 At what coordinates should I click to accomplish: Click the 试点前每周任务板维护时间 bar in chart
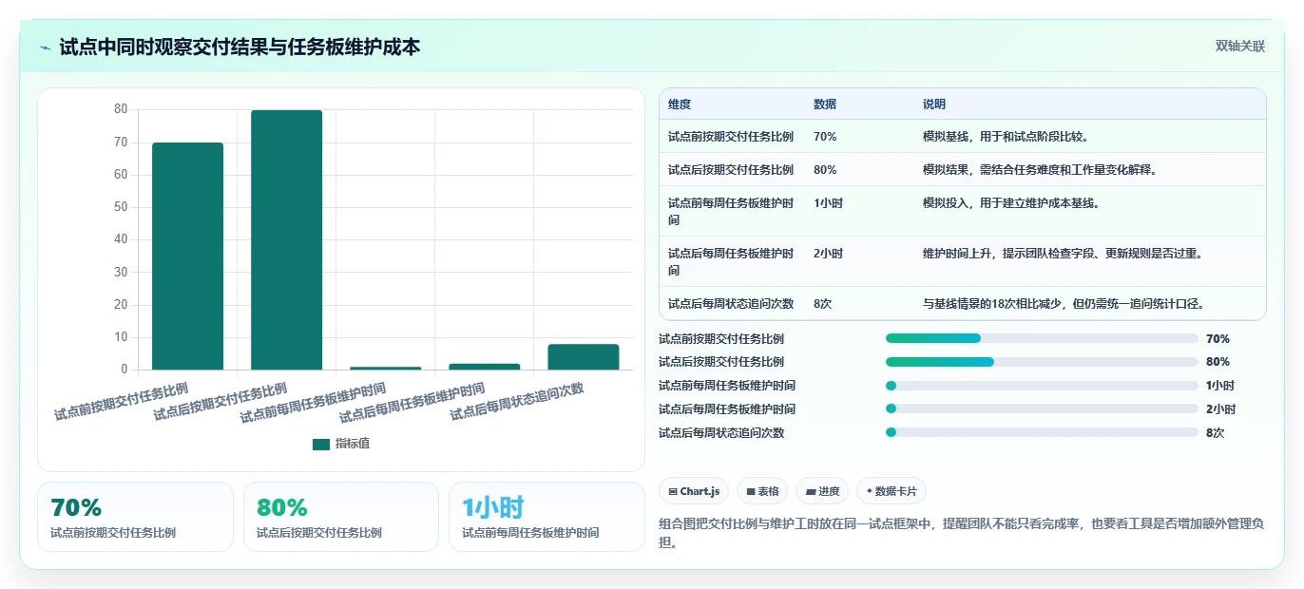386,368
